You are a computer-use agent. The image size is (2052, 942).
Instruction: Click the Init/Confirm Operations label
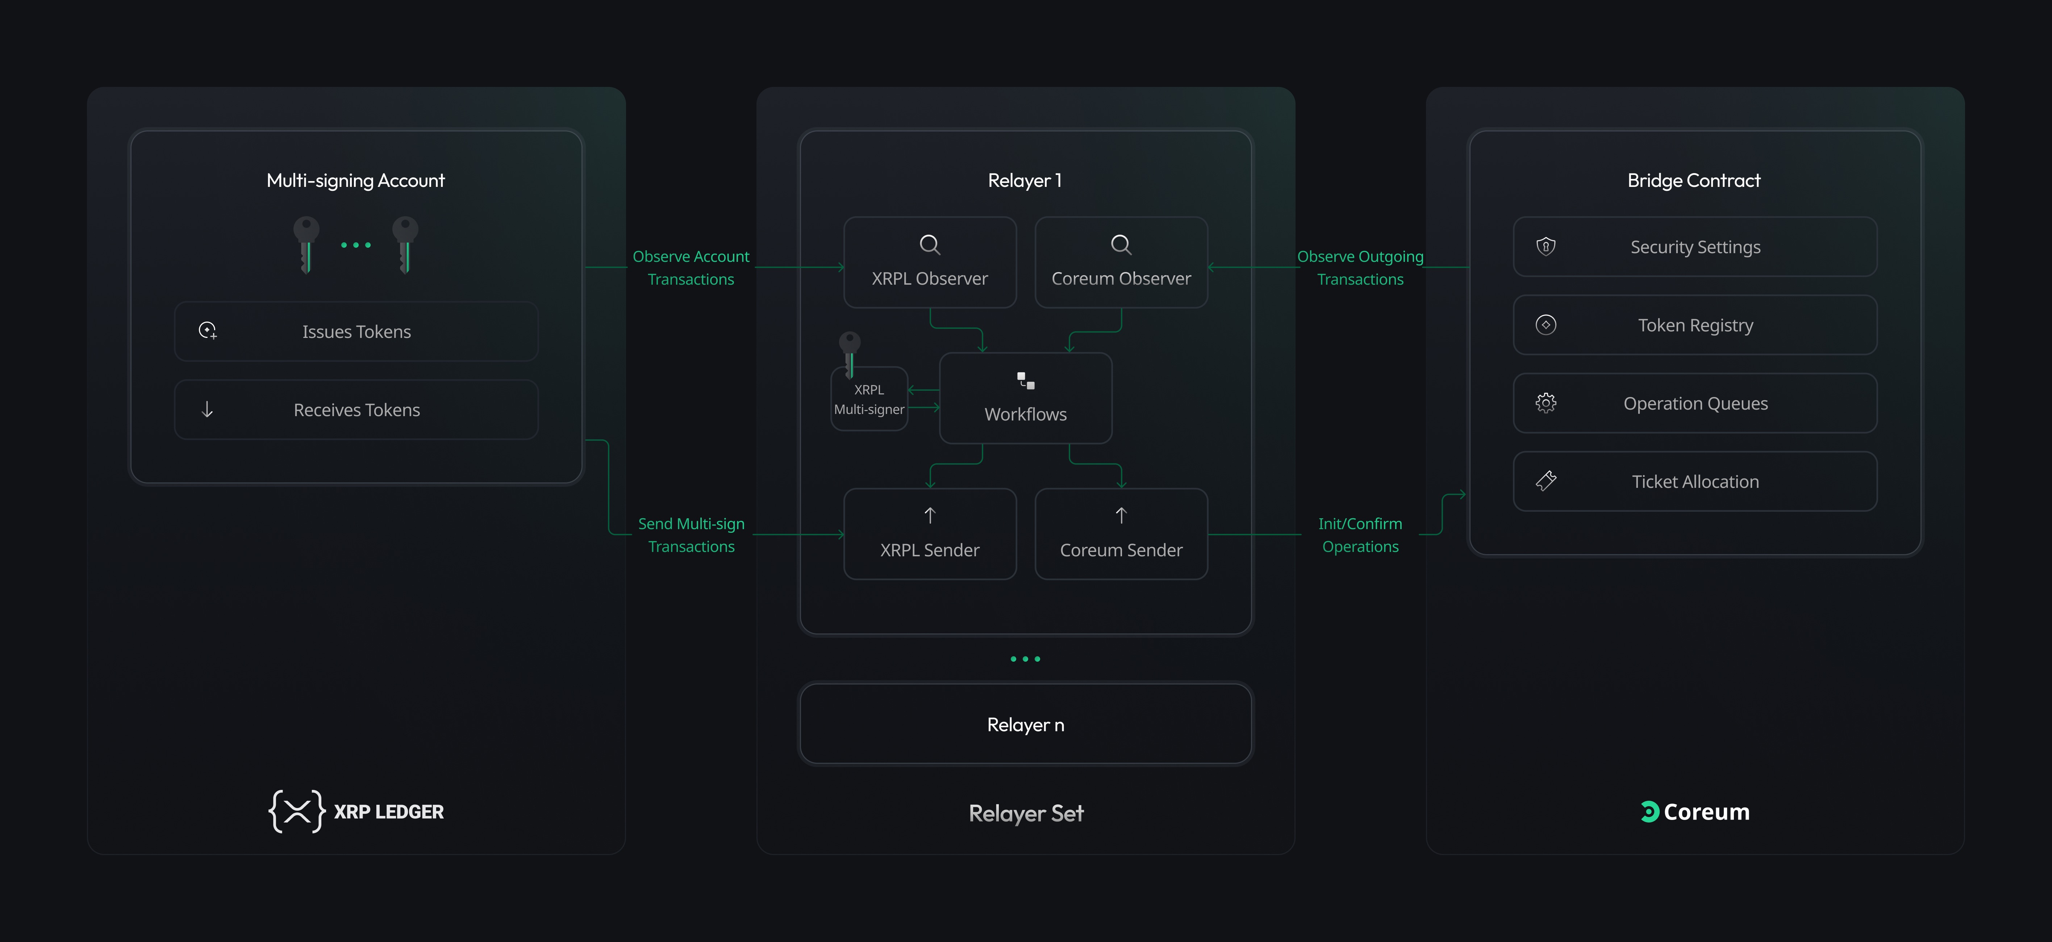(x=1360, y=535)
